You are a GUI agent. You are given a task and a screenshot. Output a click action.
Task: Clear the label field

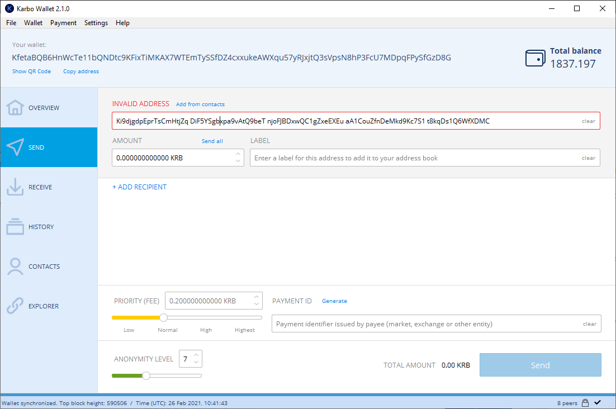(588, 158)
